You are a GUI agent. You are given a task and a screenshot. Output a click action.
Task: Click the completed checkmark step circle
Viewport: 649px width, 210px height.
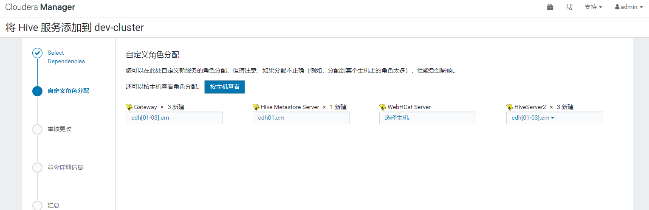(x=37, y=53)
